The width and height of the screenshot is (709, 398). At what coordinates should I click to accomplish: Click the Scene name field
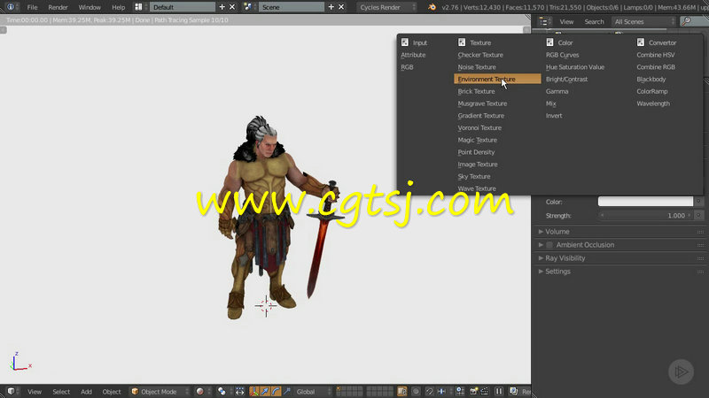point(292,7)
